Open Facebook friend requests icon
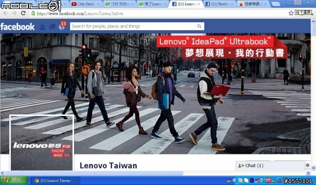The image size is (316, 185). click(x=42, y=27)
